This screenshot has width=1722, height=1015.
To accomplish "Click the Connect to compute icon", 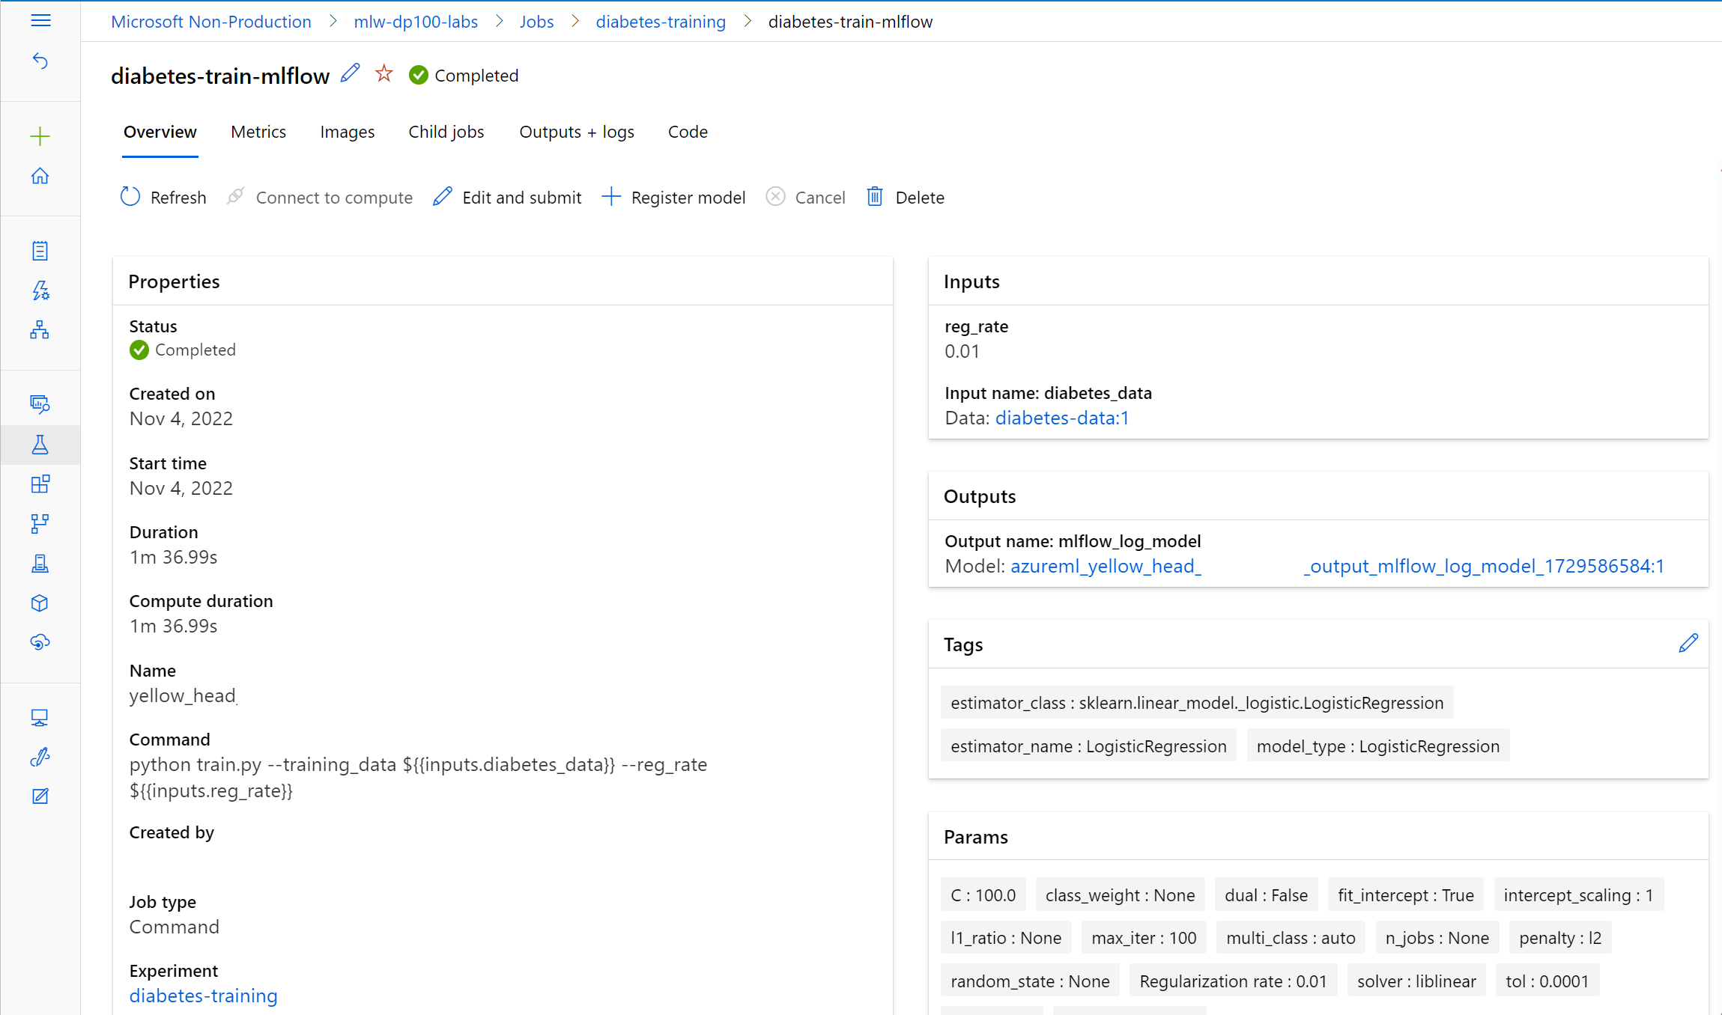I will coord(237,196).
